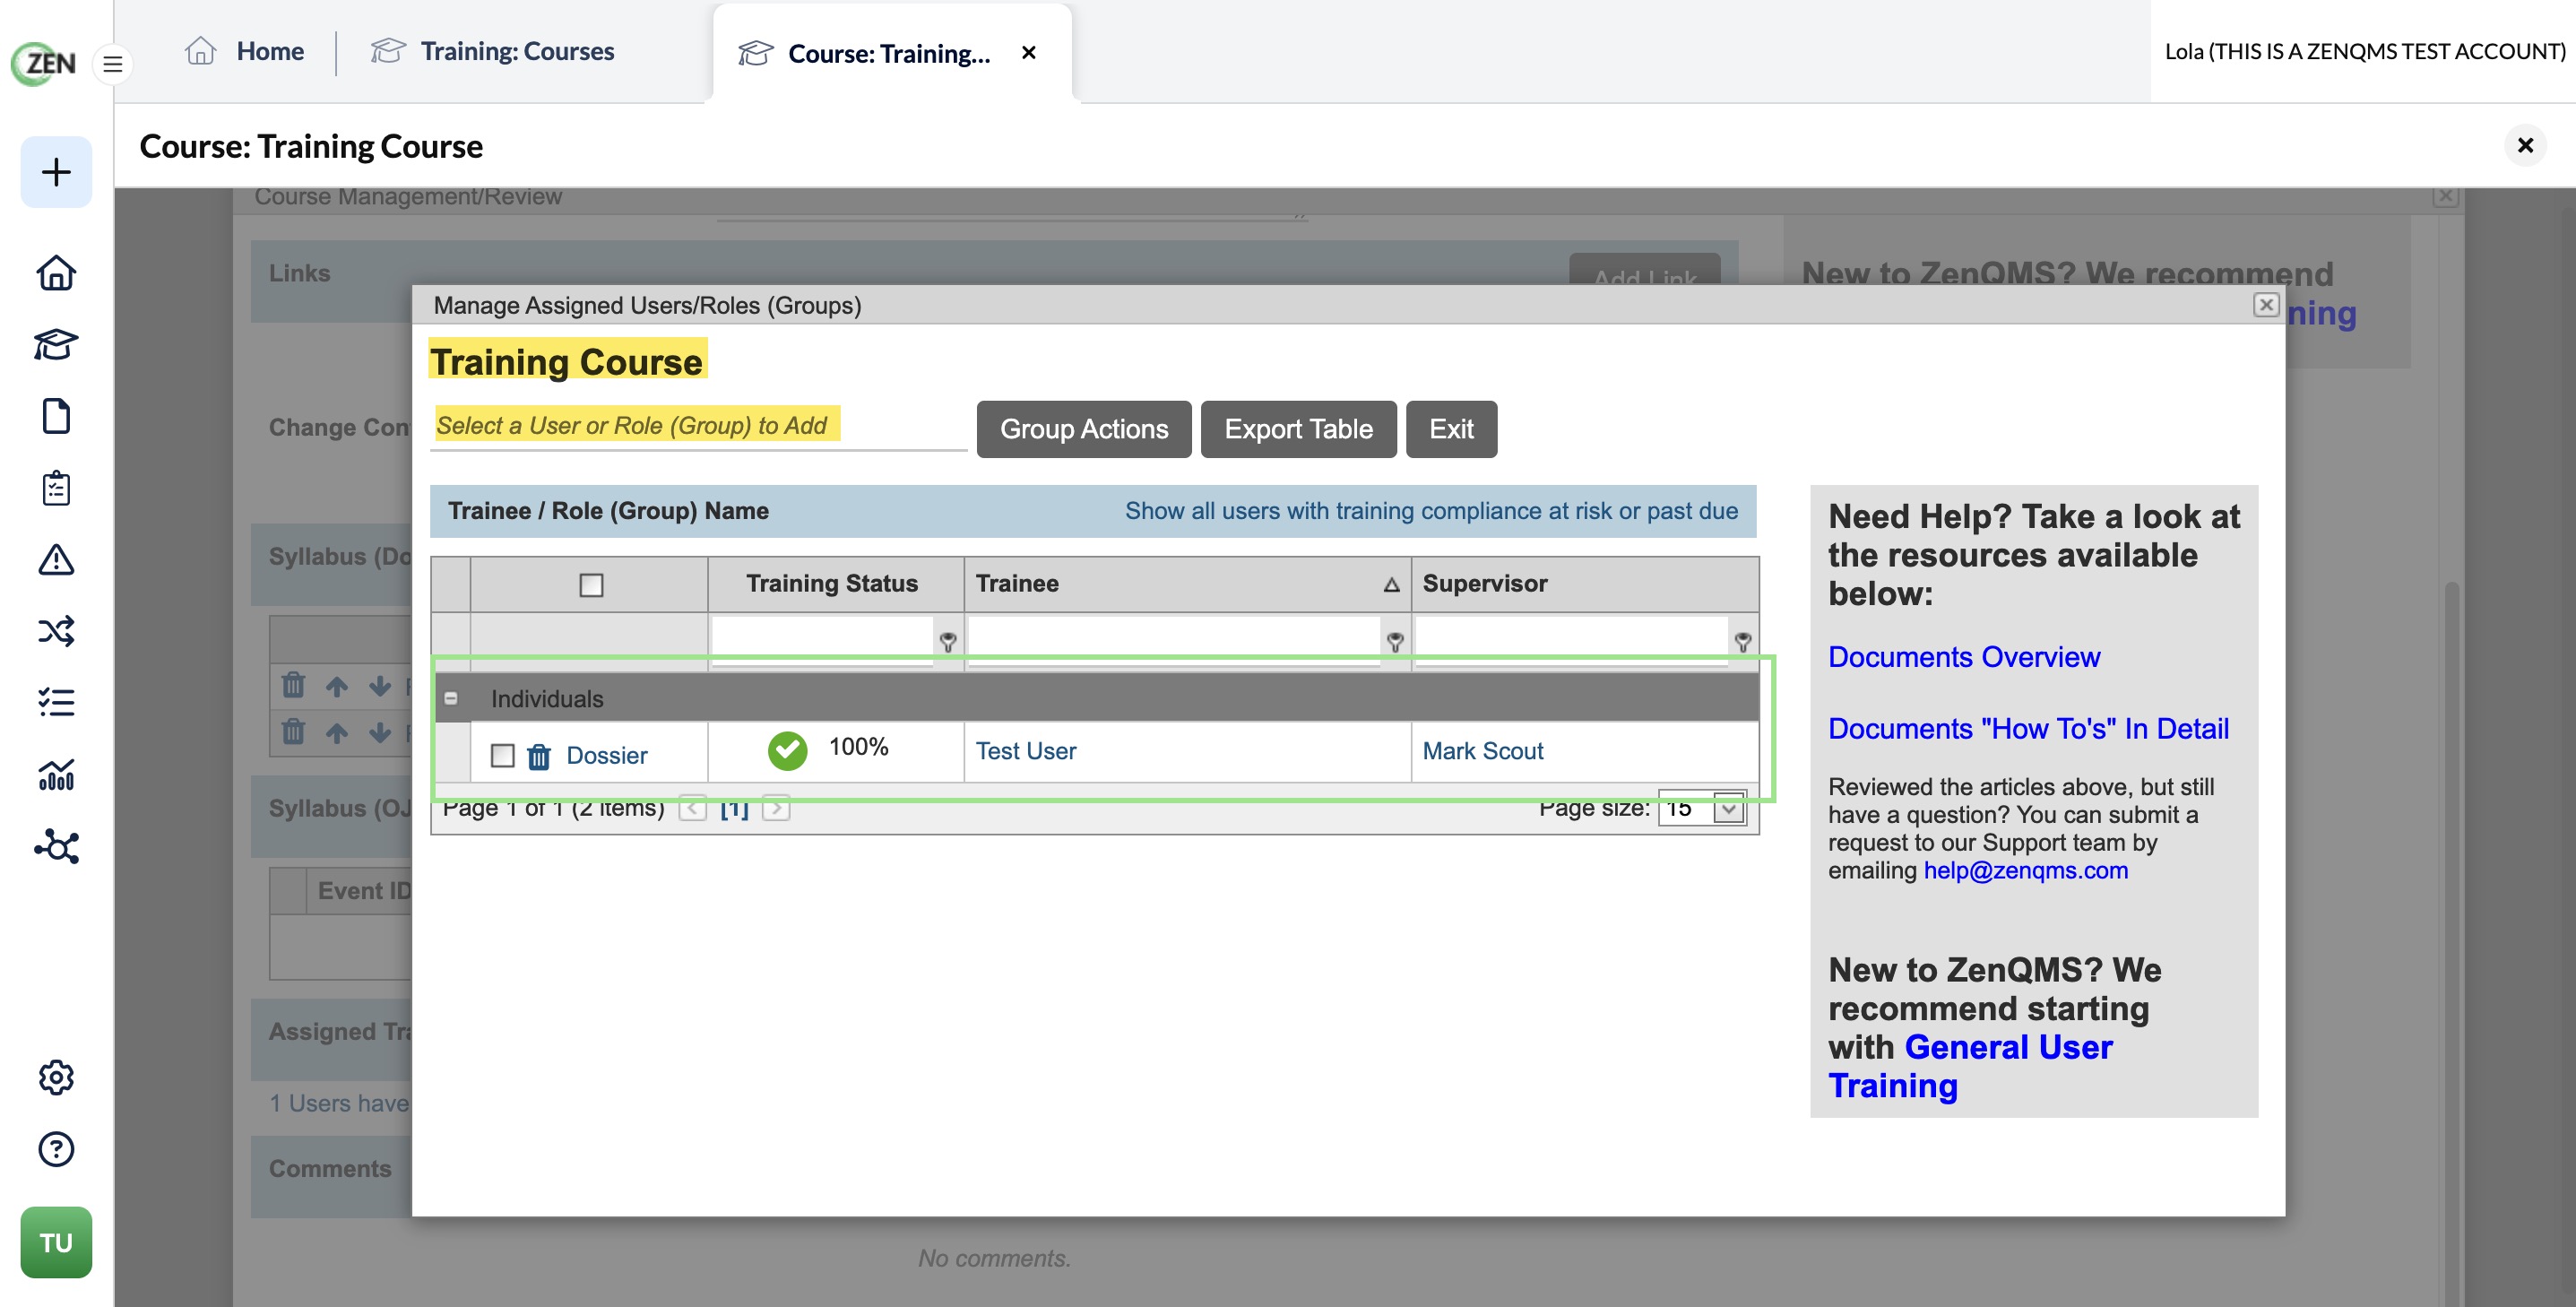This screenshot has width=2576, height=1307.
Task: Delete the Test User row with trash icon
Action: pyautogui.click(x=539, y=756)
